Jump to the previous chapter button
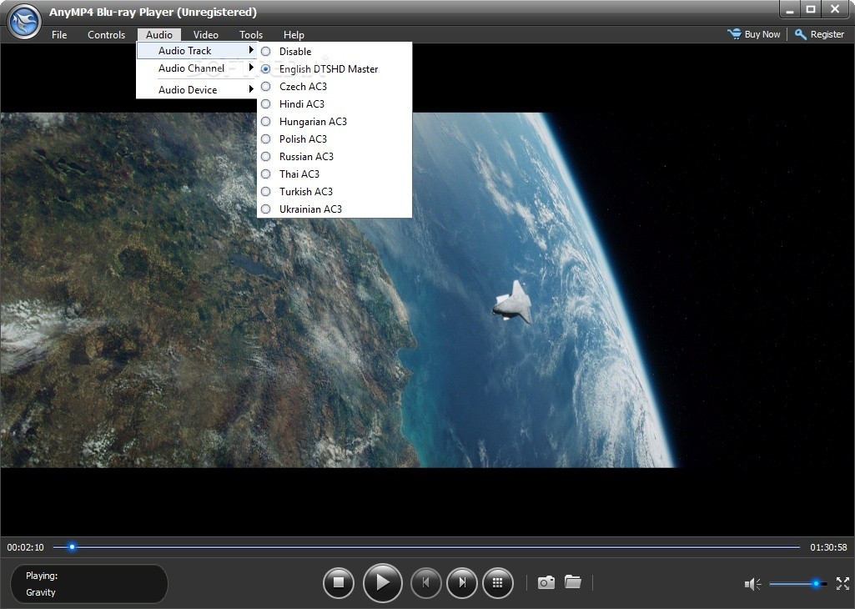Screen dimensions: 855x609 coord(426,583)
